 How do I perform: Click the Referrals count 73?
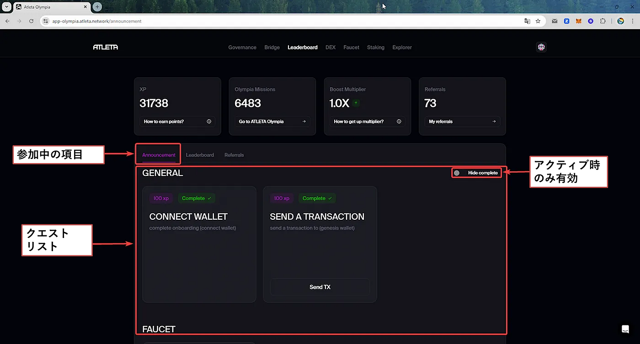pyautogui.click(x=430, y=103)
